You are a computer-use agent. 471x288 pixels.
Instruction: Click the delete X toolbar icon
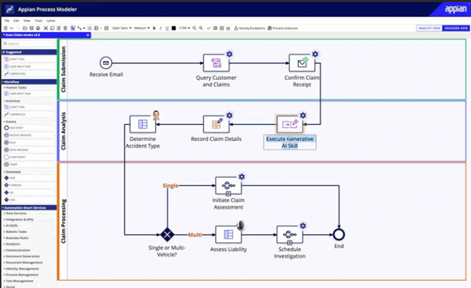coord(46,28)
